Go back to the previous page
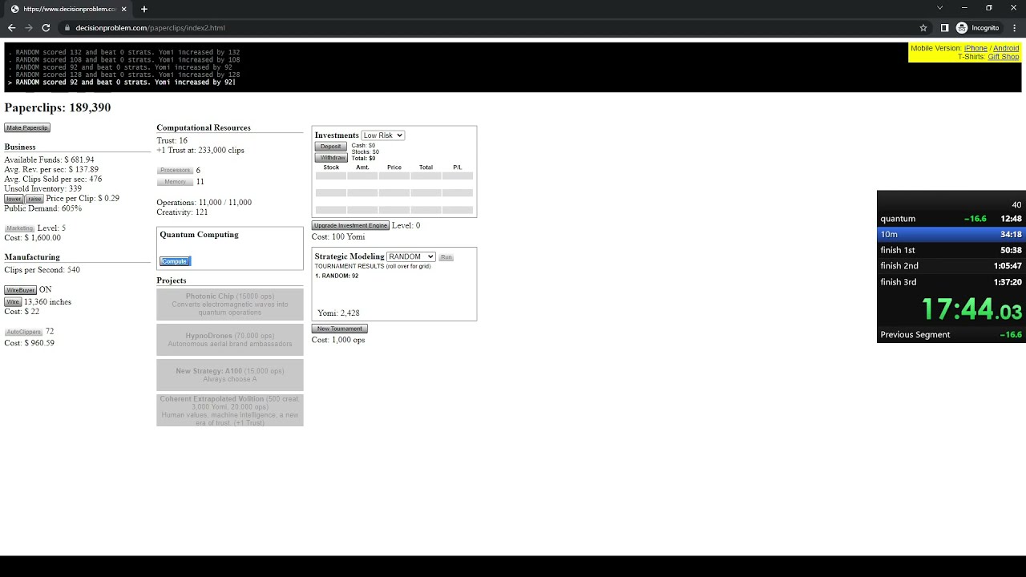 tap(11, 28)
